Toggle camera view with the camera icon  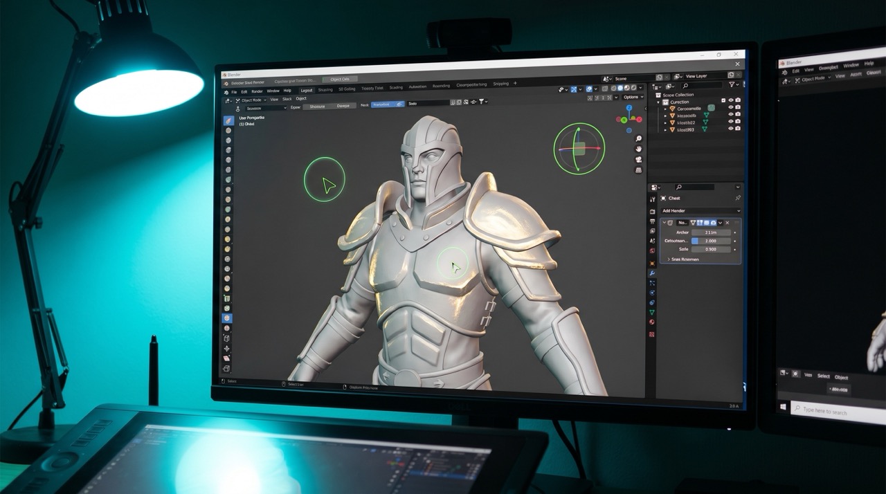point(638,159)
